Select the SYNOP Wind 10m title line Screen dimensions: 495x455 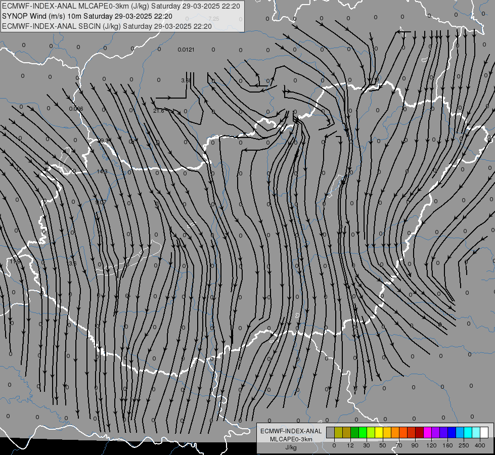(x=87, y=16)
